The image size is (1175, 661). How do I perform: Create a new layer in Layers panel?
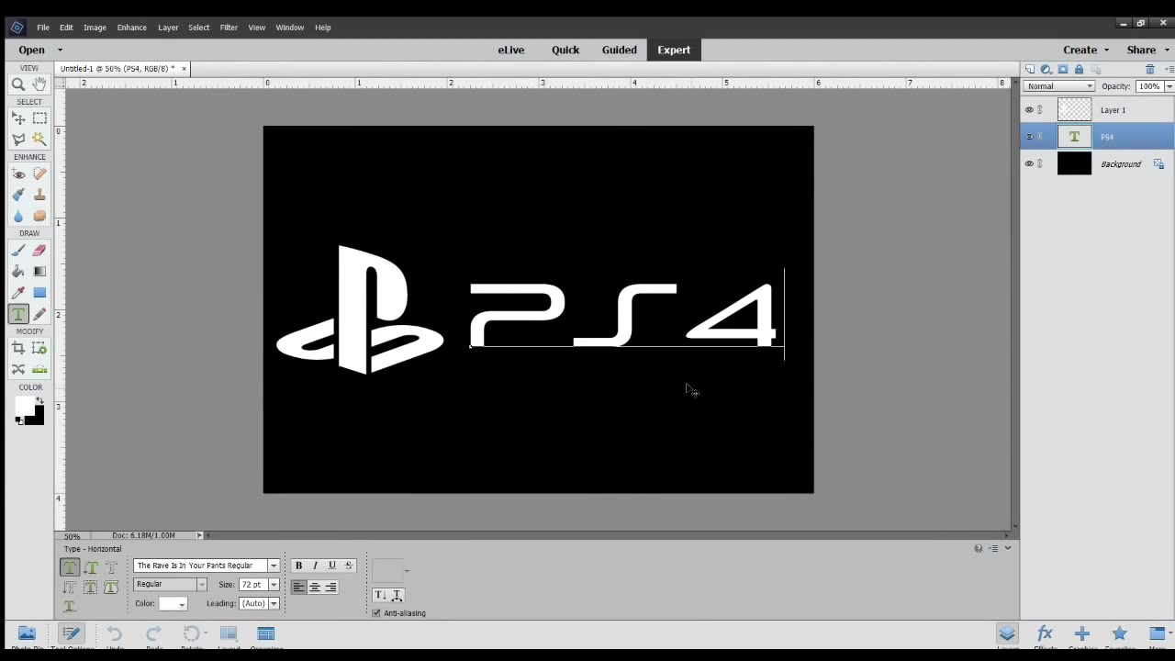tap(1030, 70)
